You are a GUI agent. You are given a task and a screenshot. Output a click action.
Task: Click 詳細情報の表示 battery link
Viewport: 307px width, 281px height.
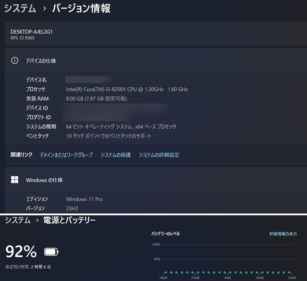click(283, 234)
